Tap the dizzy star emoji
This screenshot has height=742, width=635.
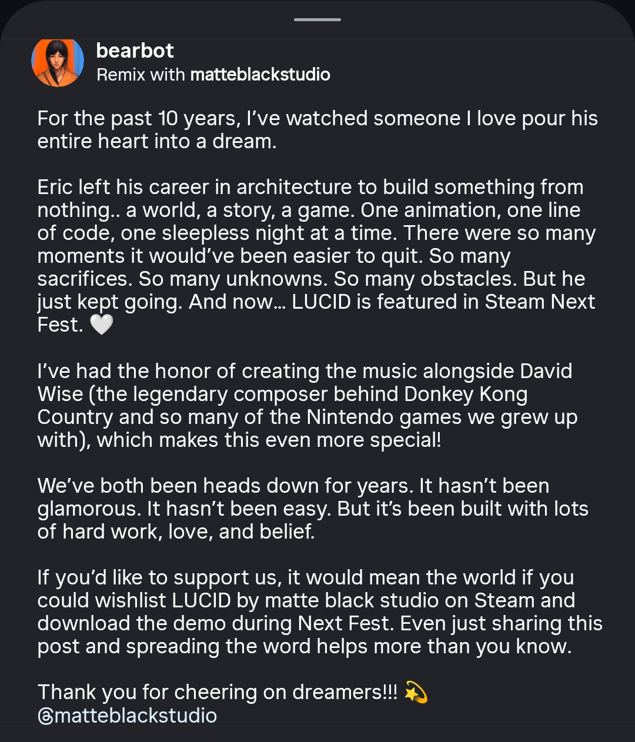click(416, 693)
